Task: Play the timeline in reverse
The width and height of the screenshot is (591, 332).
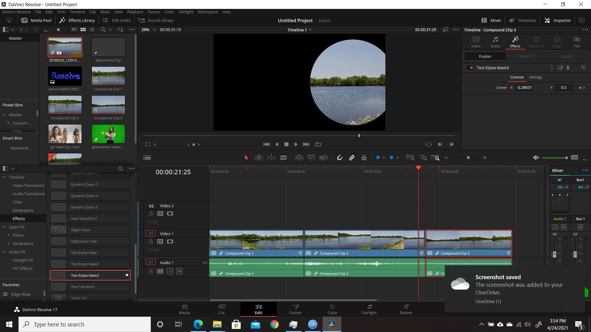Action: (277, 144)
